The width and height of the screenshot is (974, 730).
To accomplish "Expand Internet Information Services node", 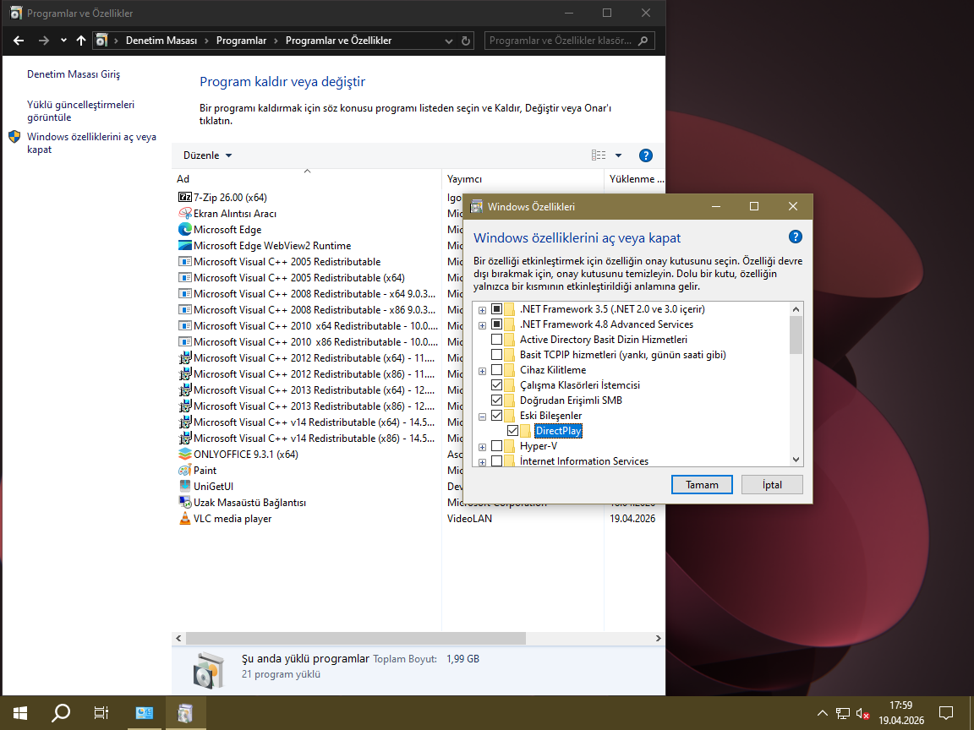I will 482,462.
